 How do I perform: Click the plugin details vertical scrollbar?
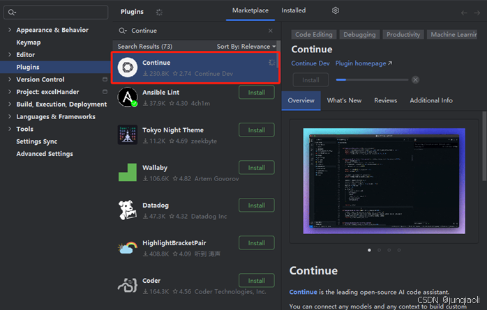(484, 146)
